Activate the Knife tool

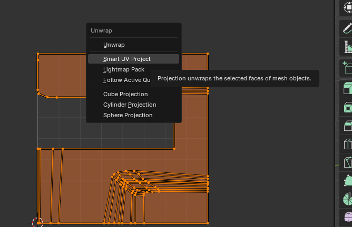click(347, 162)
